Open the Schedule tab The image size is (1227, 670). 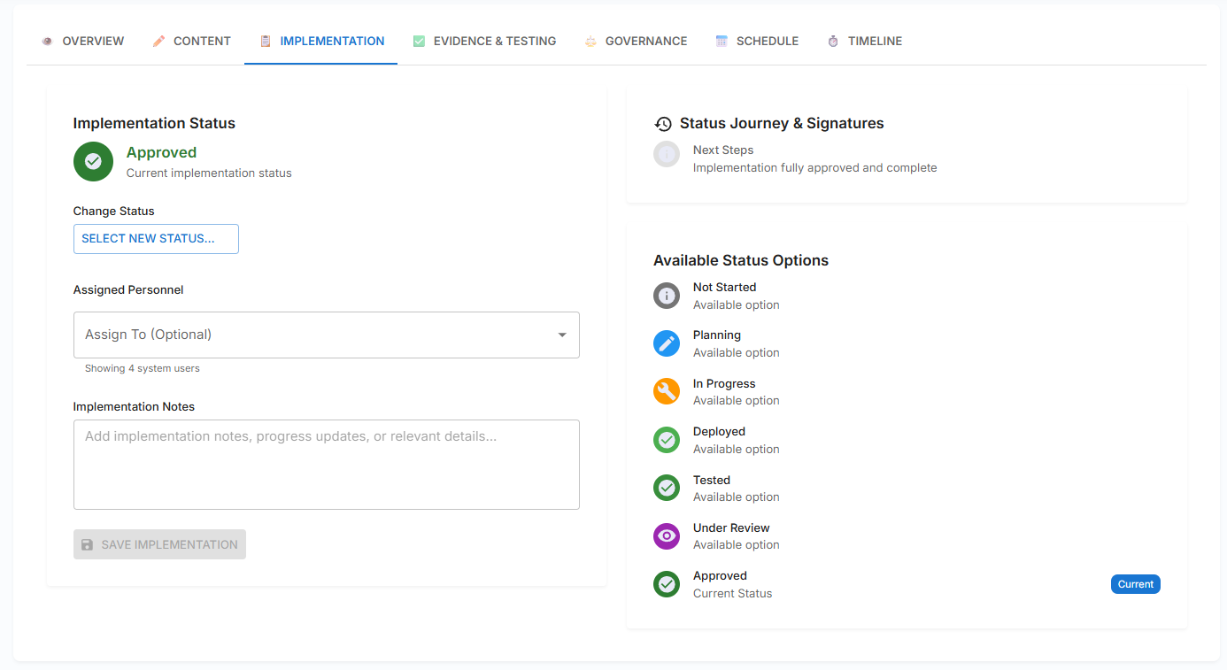click(757, 41)
